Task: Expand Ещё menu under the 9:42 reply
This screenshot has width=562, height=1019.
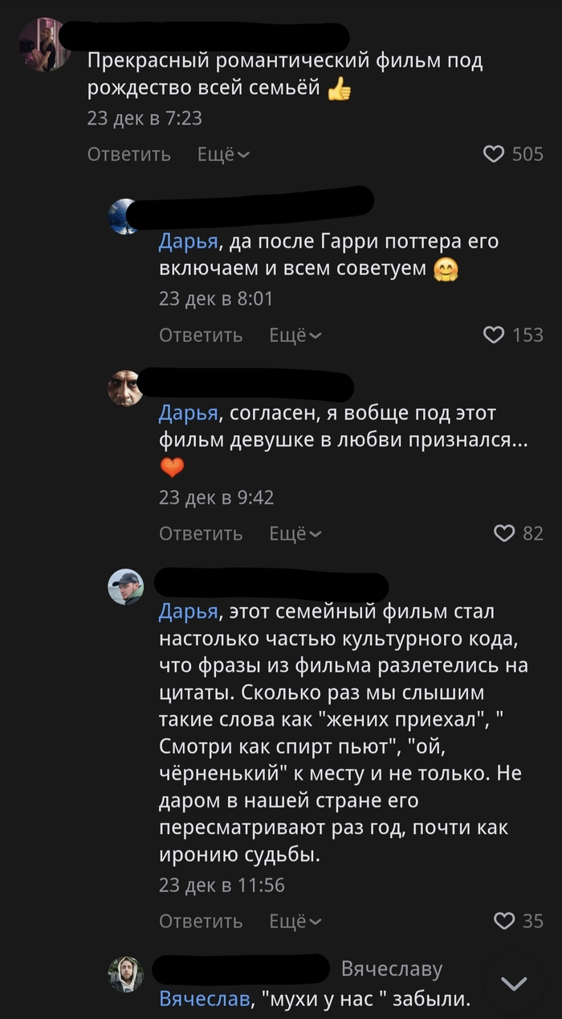Action: click(x=295, y=533)
